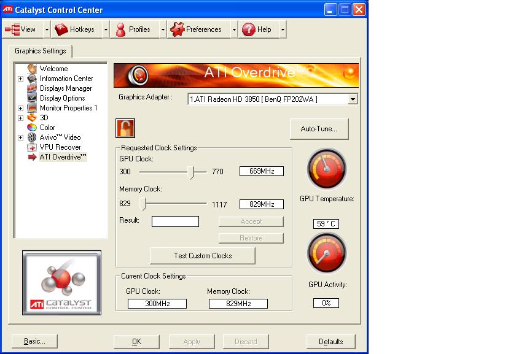The image size is (516, 354).
Task: Click the View toolbar icon
Action: tap(12, 29)
